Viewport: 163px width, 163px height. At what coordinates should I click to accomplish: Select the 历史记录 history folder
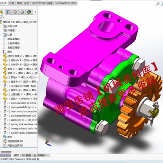click(x=10, y=26)
